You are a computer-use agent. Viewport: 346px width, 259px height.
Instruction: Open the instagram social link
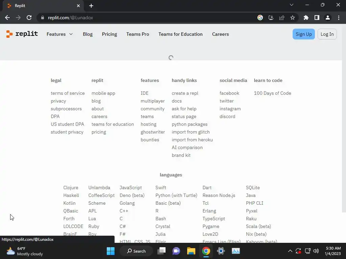[x=230, y=109]
